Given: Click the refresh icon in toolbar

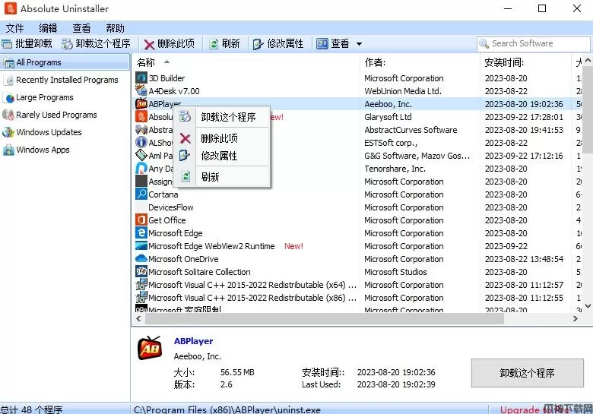Looking at the screenshot, I should tap(214, 44).
